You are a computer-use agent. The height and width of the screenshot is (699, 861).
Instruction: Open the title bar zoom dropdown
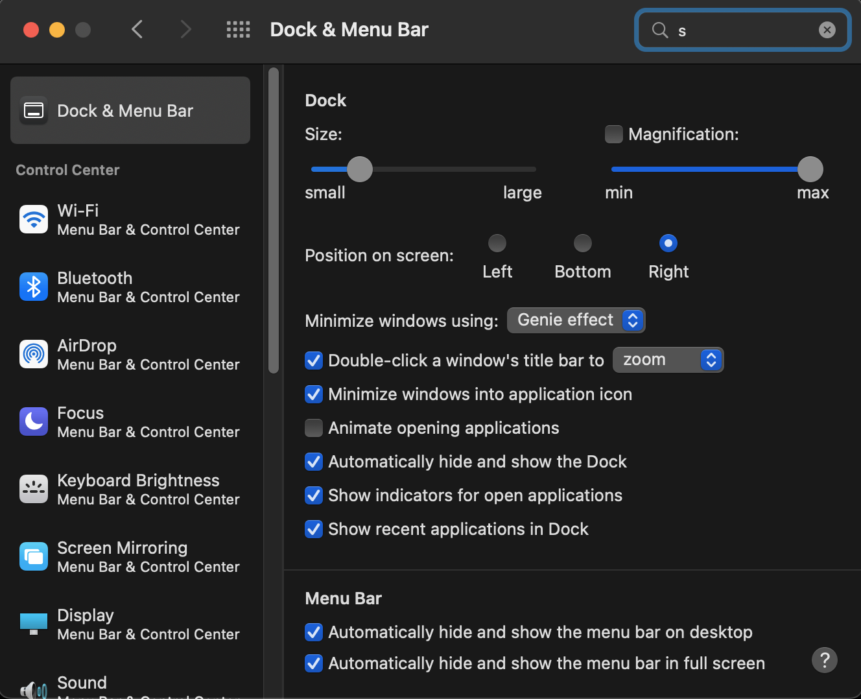coord(668,360)
